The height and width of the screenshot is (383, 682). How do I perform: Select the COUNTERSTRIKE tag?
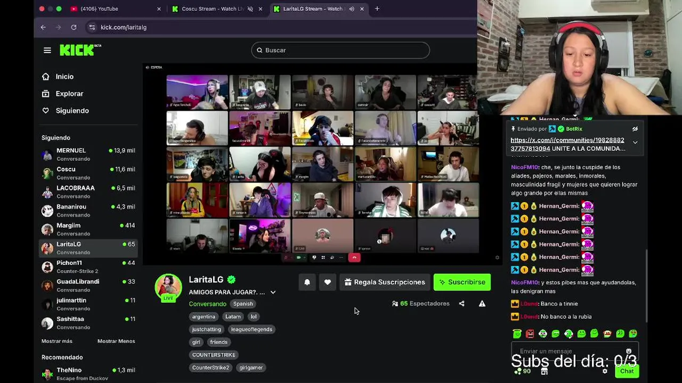214,355
